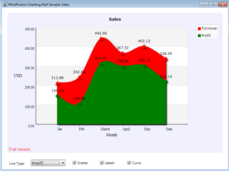Click the green diamond marker for April profit
Image resolution: width=229 pixels, height=171 pixels.
(123, 67)
